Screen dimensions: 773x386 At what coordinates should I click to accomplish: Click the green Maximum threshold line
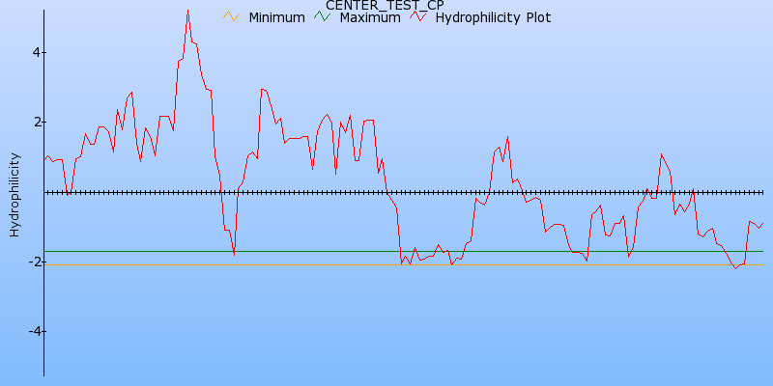click(403, 251)
